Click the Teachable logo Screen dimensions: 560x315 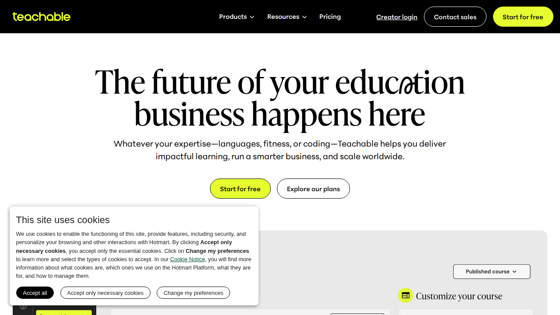[42, 17]
